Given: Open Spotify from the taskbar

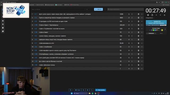Looking at the screenshot, I should point(92,93).
